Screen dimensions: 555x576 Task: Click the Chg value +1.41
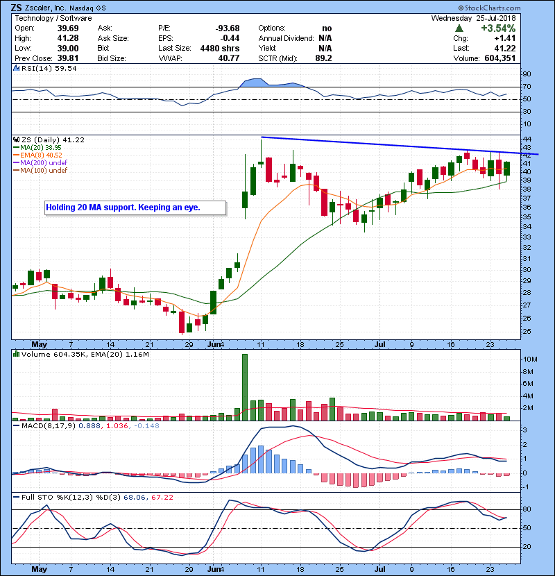pyautogui.click(x=504, y=38)
